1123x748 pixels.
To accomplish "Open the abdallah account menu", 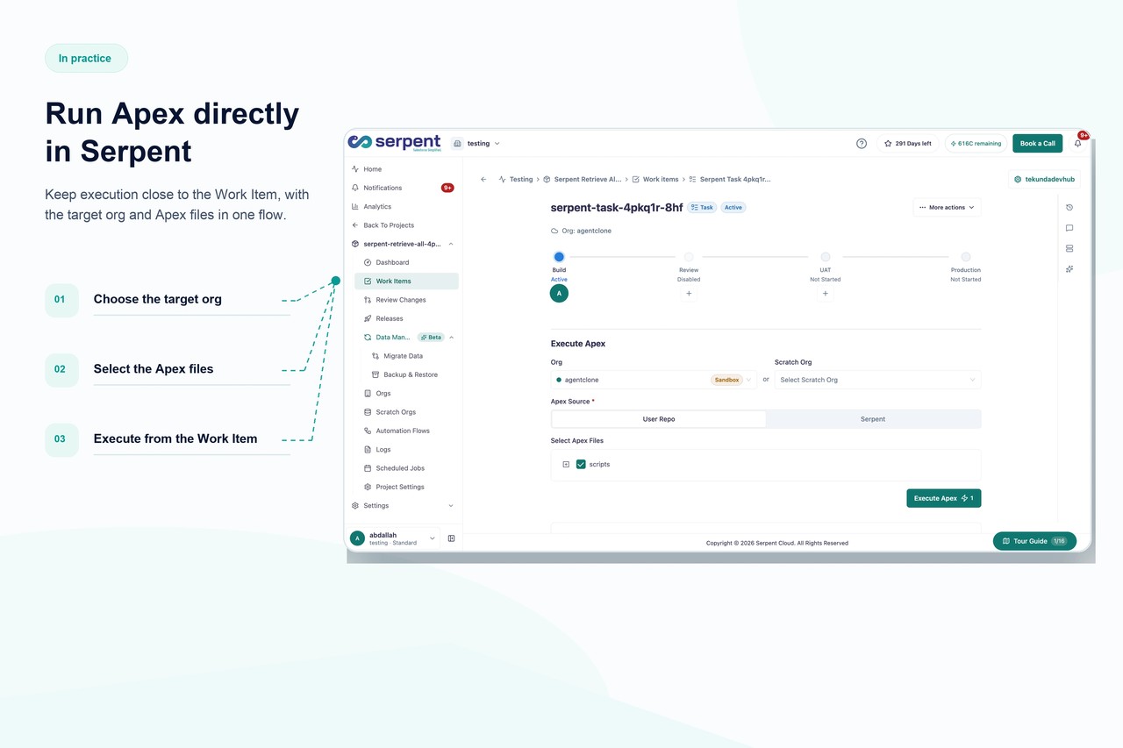I will point(394,538).
